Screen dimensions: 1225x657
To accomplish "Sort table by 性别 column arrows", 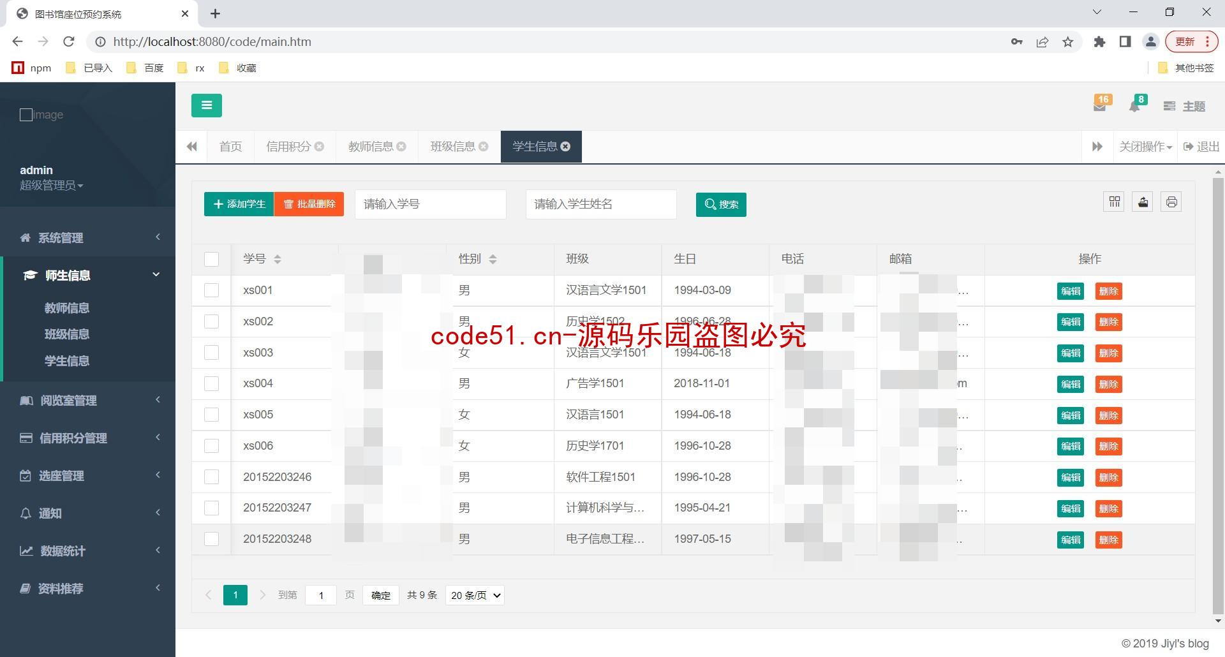I will click(493, 259).
